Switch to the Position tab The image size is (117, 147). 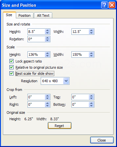pos(25,15)
